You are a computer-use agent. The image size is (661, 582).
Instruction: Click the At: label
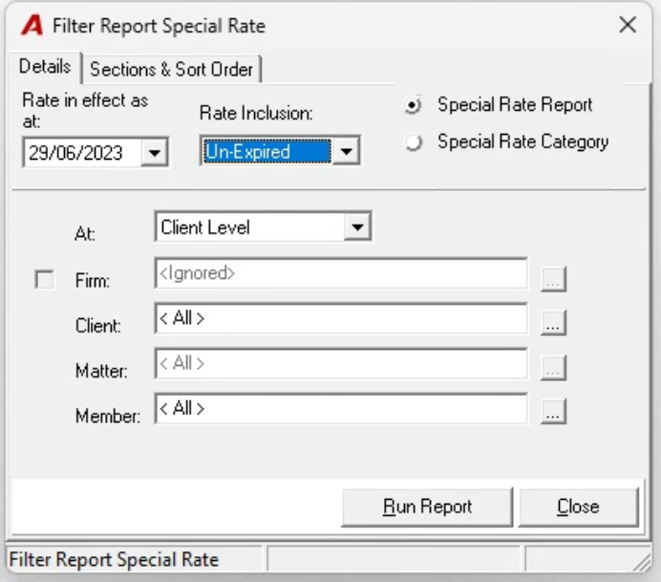(85, 233)
